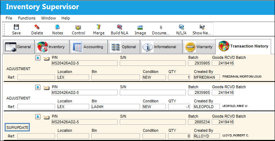Click Condition NEW field in MLEOPOLD row

pyautogui.click(x=154, y=107)
